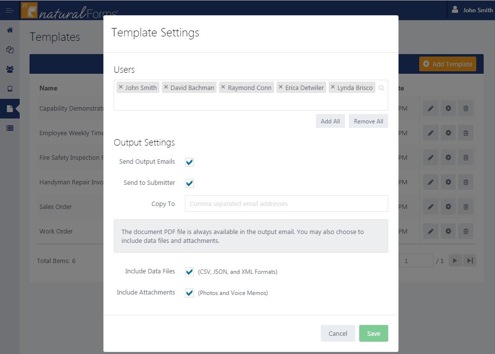
Task: Open the Submissions list from the sidebar
Action: [x=10, y=128]
